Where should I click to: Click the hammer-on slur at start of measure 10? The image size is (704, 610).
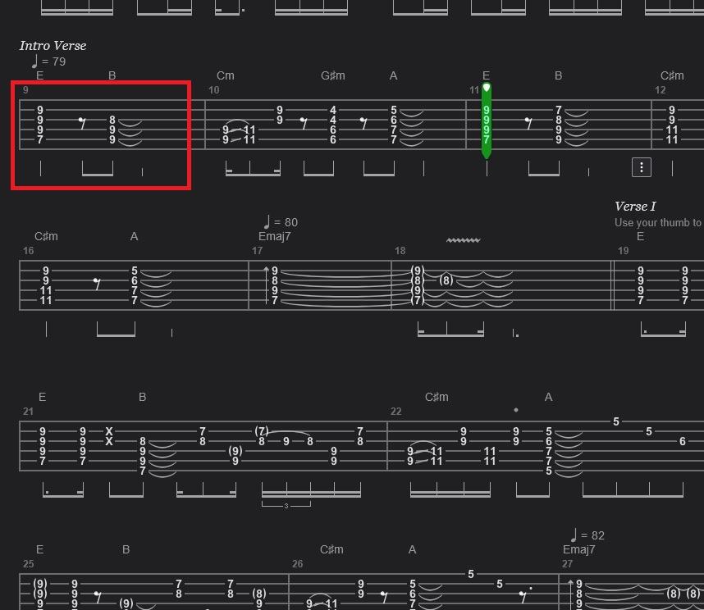pyautogui.click(x=236, y=123)
